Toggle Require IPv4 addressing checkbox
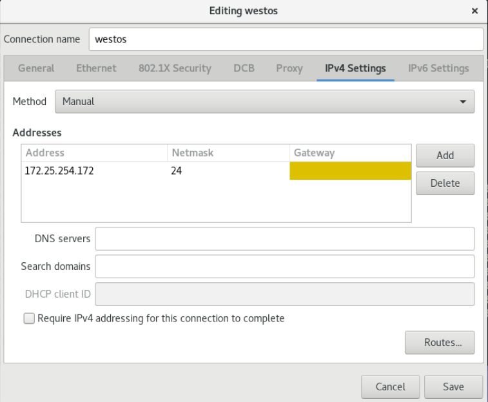Image resolution: width=488 pixels, height=402 pixels. [29, 318]
